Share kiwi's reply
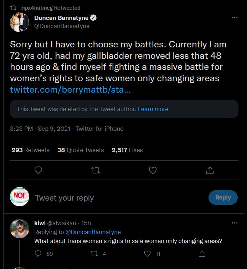The height and width of the screenshot is (269, 247). click(202, 254)
